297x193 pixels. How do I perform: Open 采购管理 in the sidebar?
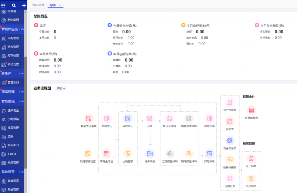pos(13,38)
